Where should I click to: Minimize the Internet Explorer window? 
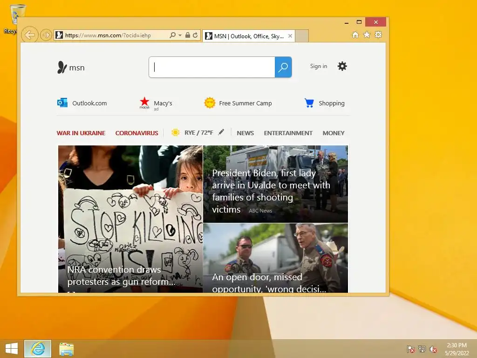347,22
